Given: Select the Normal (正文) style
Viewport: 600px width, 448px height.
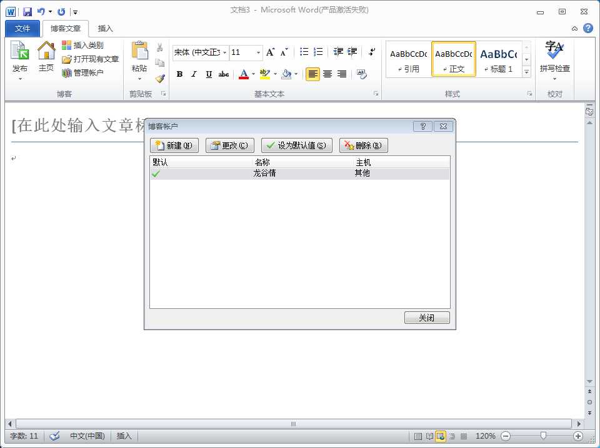Looking at the screenshot, I should point(454,60).
